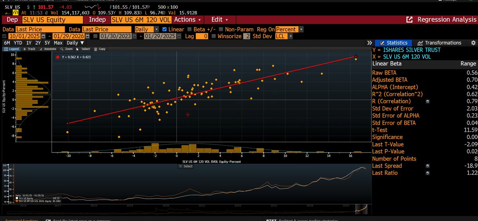Click the red star last-point marker
This screenshot has height=221, width=478.
tap(188, 115)
